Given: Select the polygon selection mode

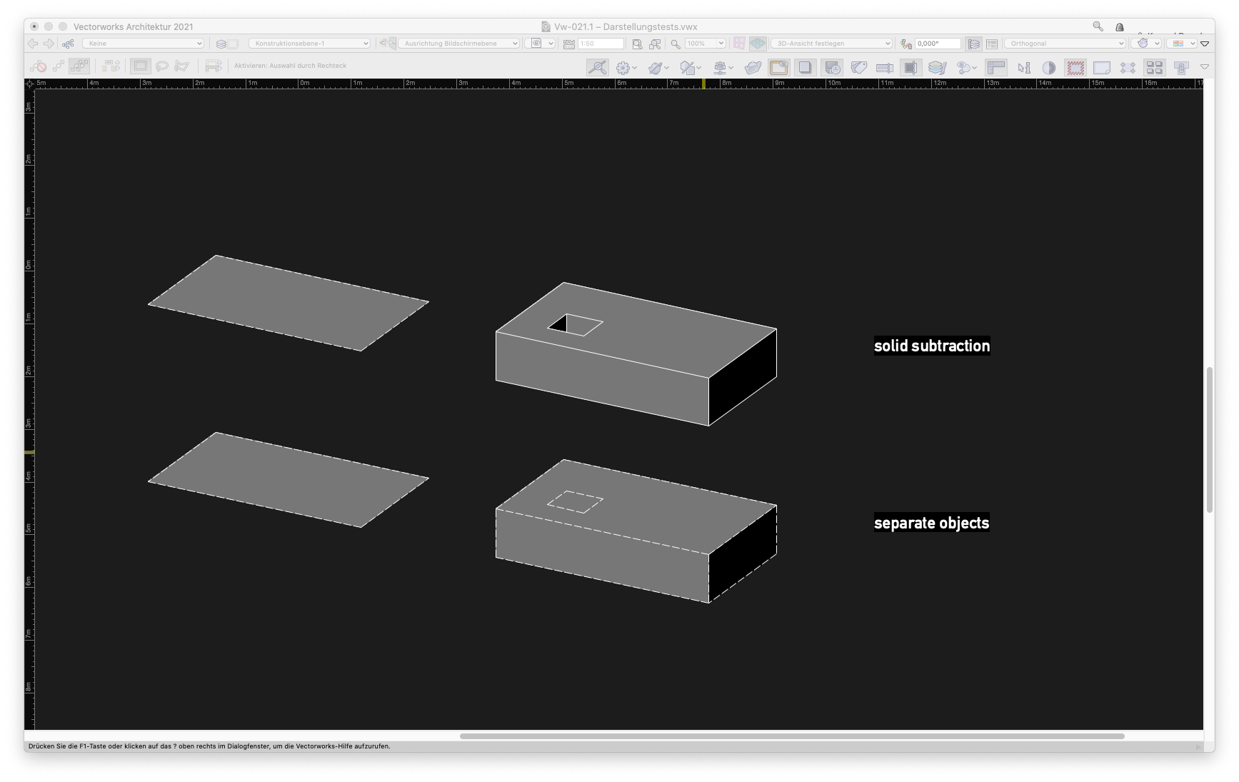Looking at the screenshot, I should (183, 66).
